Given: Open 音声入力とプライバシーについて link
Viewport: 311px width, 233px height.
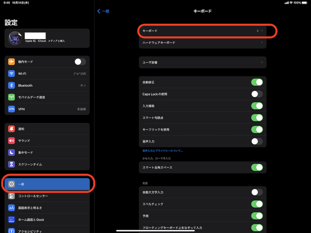Looking at the screenshot, I should click(x=162, y=151).
